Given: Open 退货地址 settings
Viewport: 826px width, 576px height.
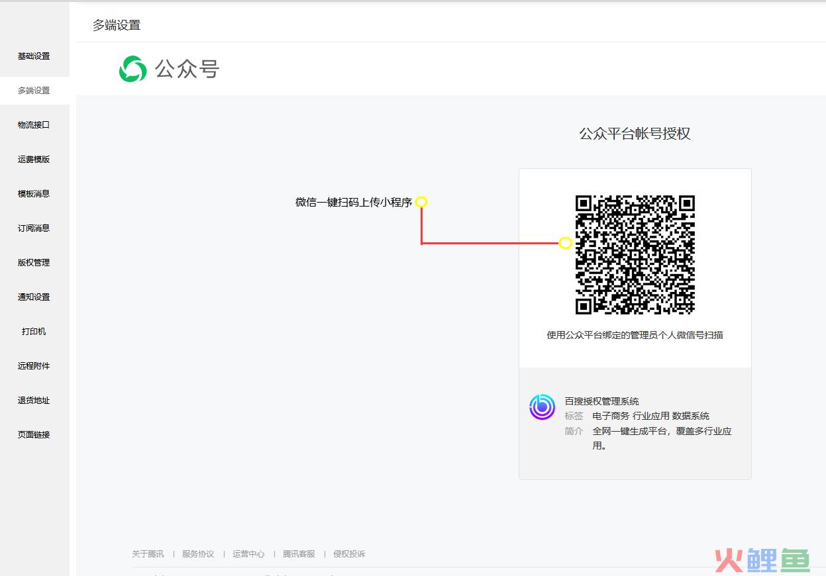Looking at the screenshot, I should [33, 400].
